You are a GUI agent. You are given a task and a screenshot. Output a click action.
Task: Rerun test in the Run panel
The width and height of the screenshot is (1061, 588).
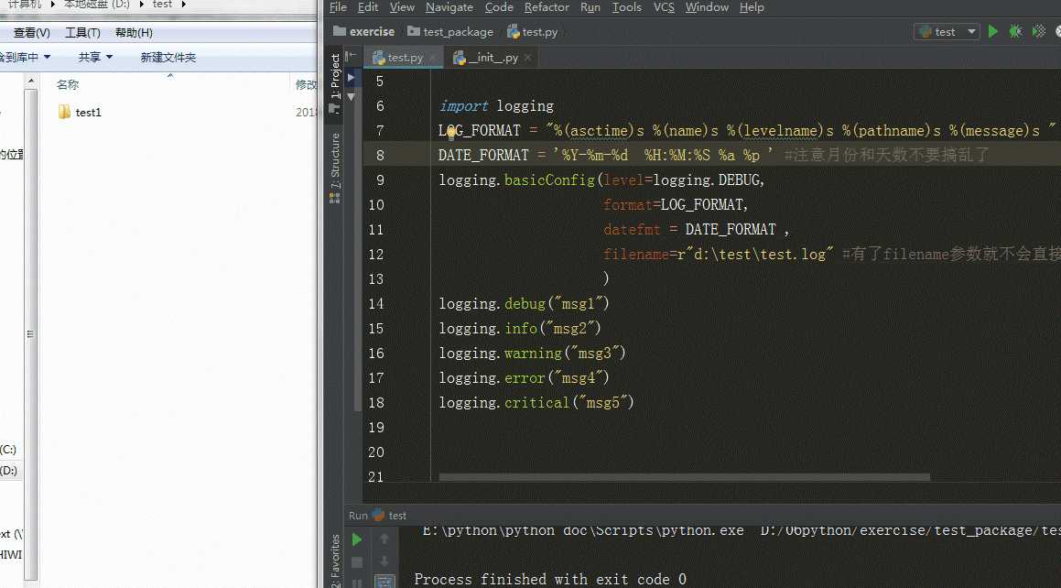coord(357,539)
